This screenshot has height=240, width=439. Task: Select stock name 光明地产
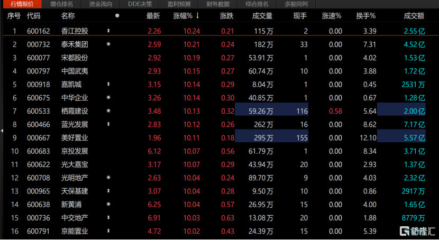(75, 178)
